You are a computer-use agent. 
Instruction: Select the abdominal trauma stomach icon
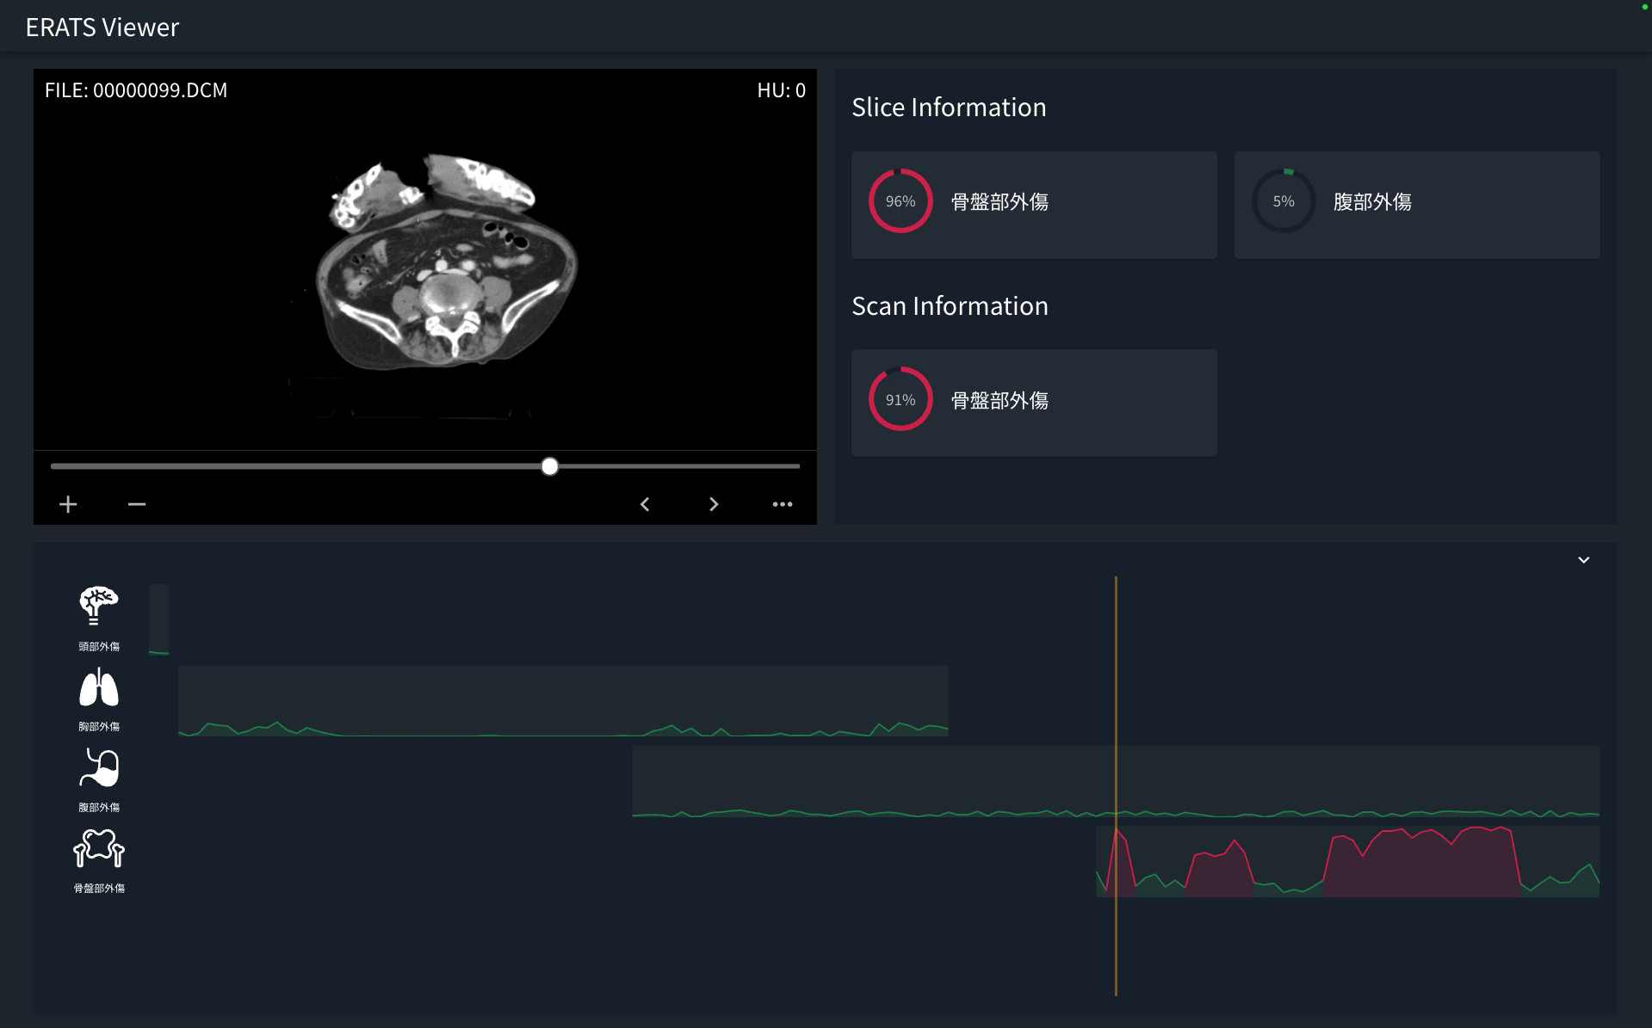pyautogui.click(x=99, y=768)
